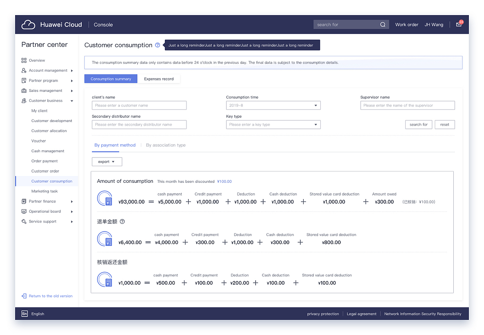Click the Operational board chart icon

pyautogui.click(x=24, y=211)
